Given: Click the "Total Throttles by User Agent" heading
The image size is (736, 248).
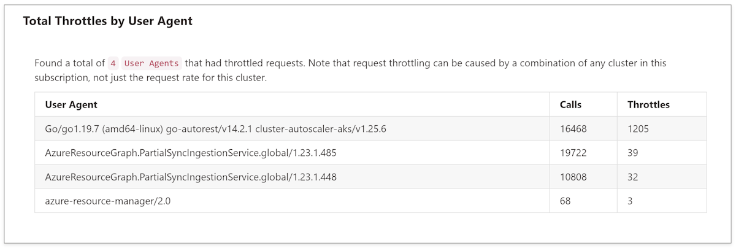Looking at the screenshot, I should click(x=107, y=21).
